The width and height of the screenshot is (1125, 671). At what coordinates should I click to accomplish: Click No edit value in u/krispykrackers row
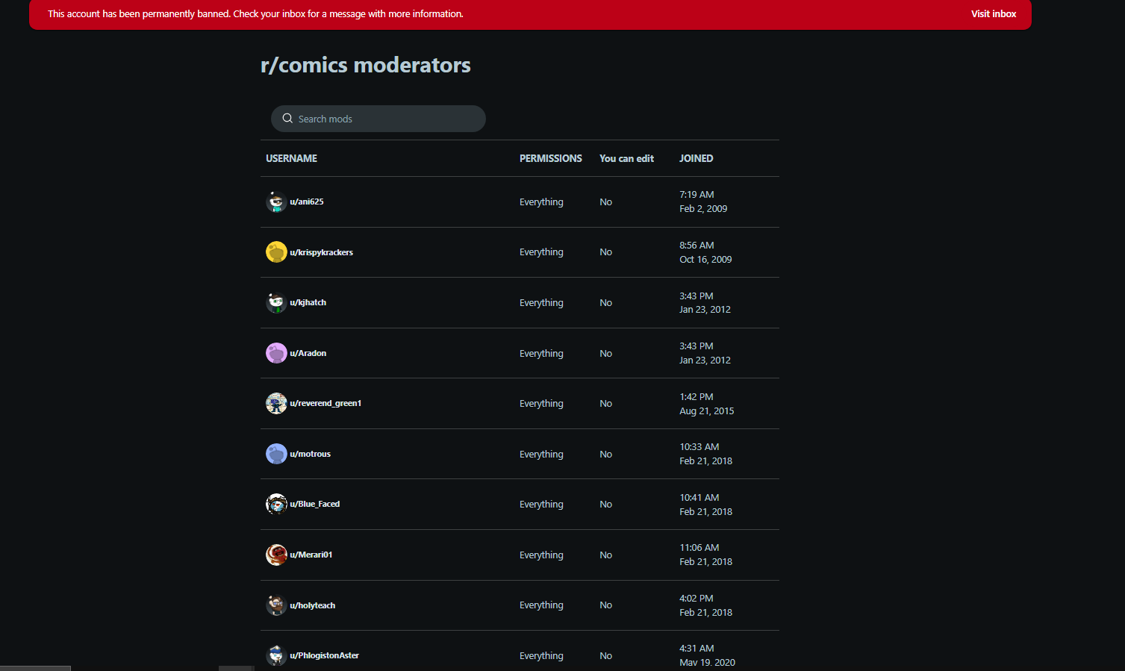coord(606,252)
